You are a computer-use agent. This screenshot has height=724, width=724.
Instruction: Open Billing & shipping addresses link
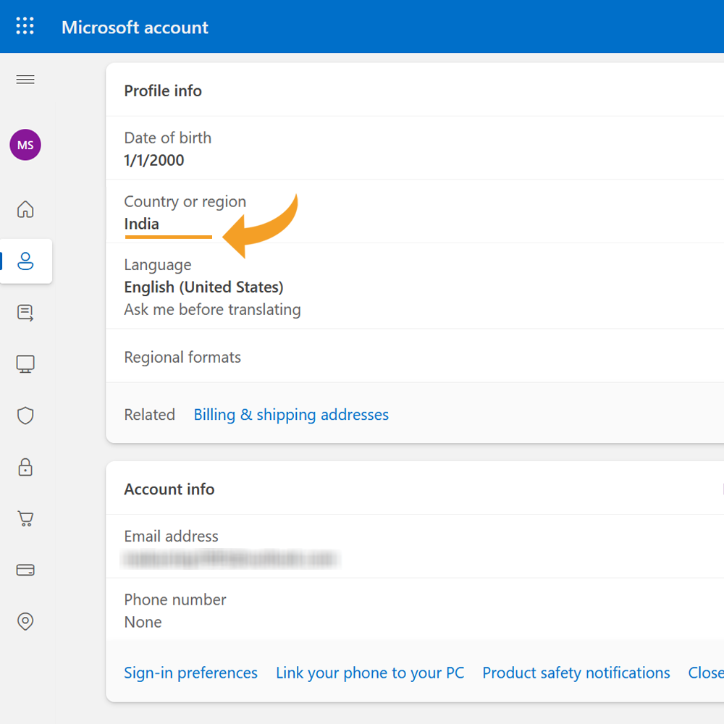291,415
